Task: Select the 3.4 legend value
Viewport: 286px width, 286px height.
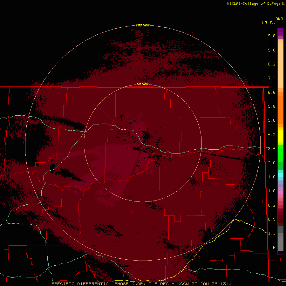Action: pyautogui.click(x=272, y=149)
